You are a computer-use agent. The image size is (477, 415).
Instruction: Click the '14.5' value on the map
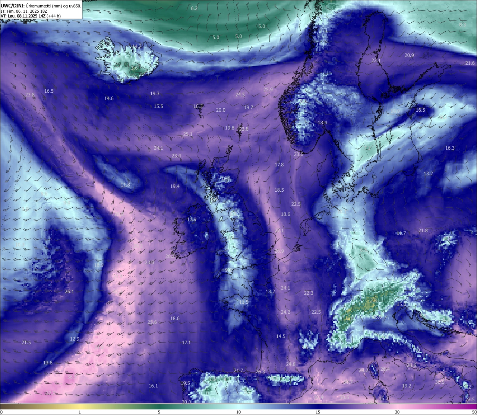point(281,336)
